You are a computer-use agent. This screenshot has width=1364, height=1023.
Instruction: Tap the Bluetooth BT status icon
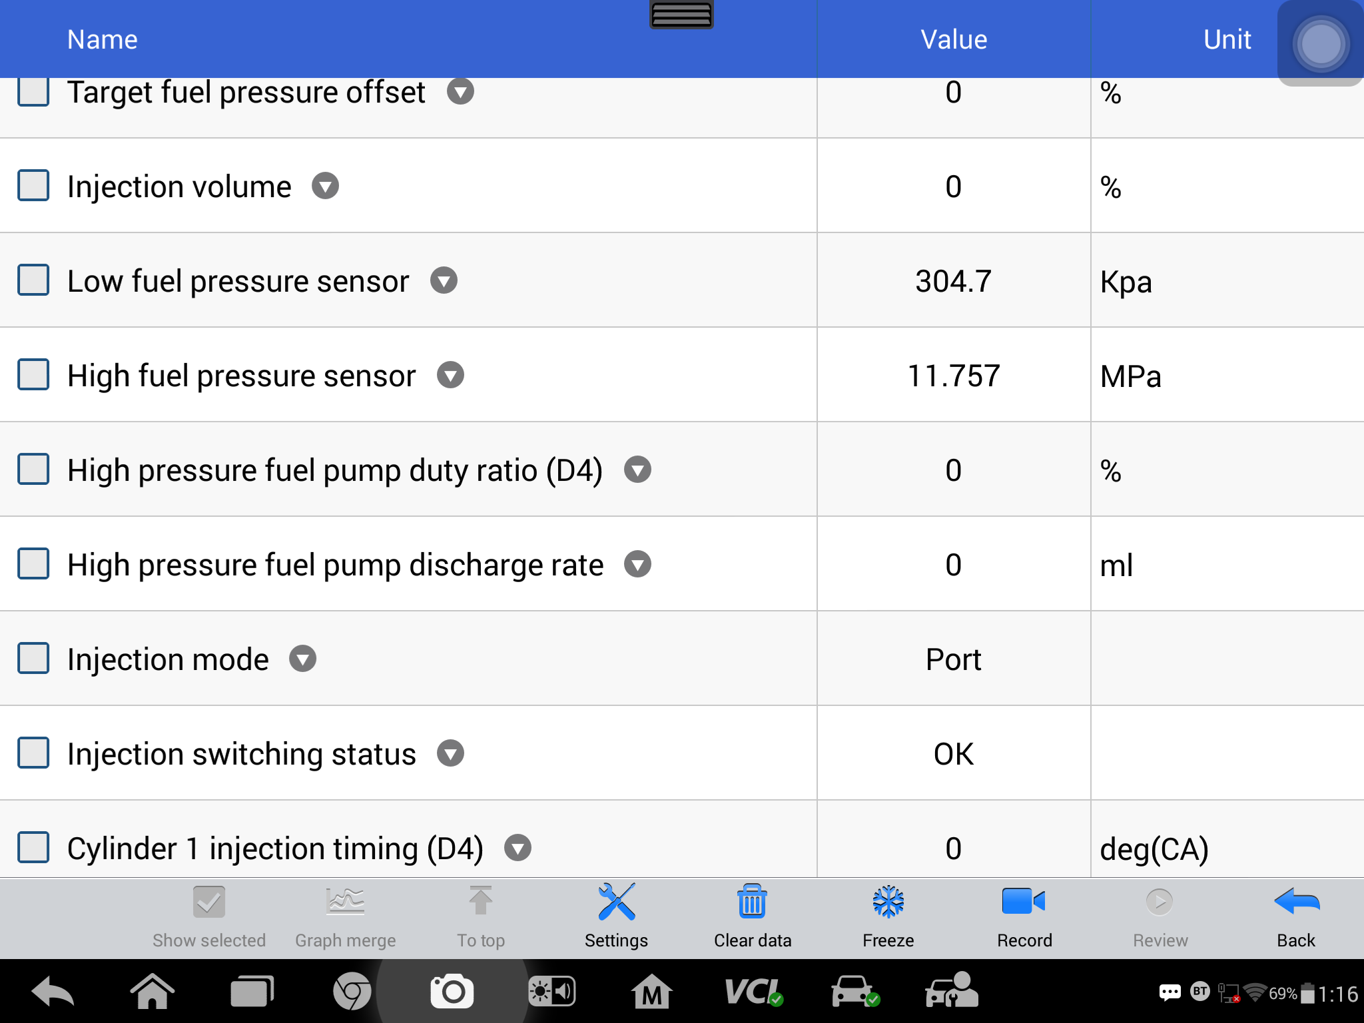pyautogui.click(x=1200, y=992)
